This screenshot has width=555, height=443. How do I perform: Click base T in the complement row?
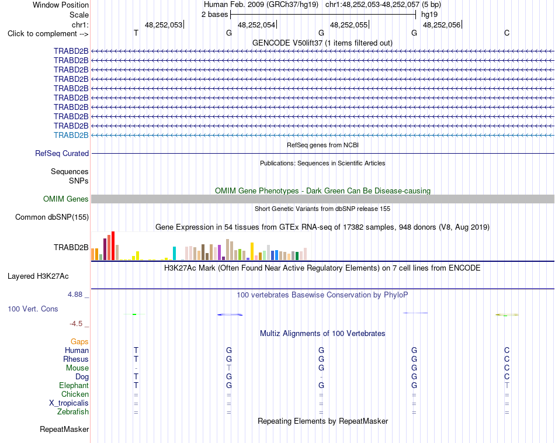(136, 33)
